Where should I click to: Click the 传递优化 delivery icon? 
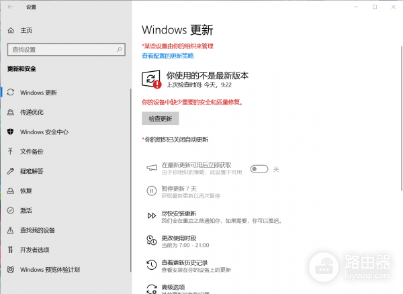tap(11, 112)
